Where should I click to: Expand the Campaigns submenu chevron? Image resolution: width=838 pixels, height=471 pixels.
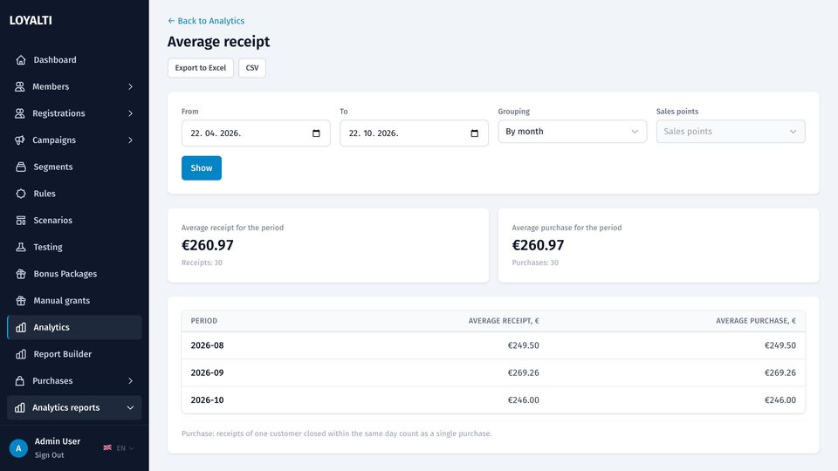tap(130, 140)
